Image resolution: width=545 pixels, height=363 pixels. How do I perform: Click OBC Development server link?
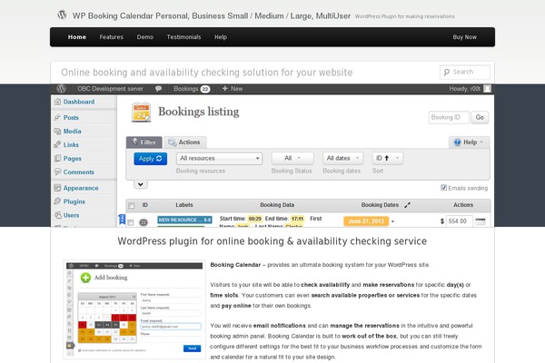[110, 89]
